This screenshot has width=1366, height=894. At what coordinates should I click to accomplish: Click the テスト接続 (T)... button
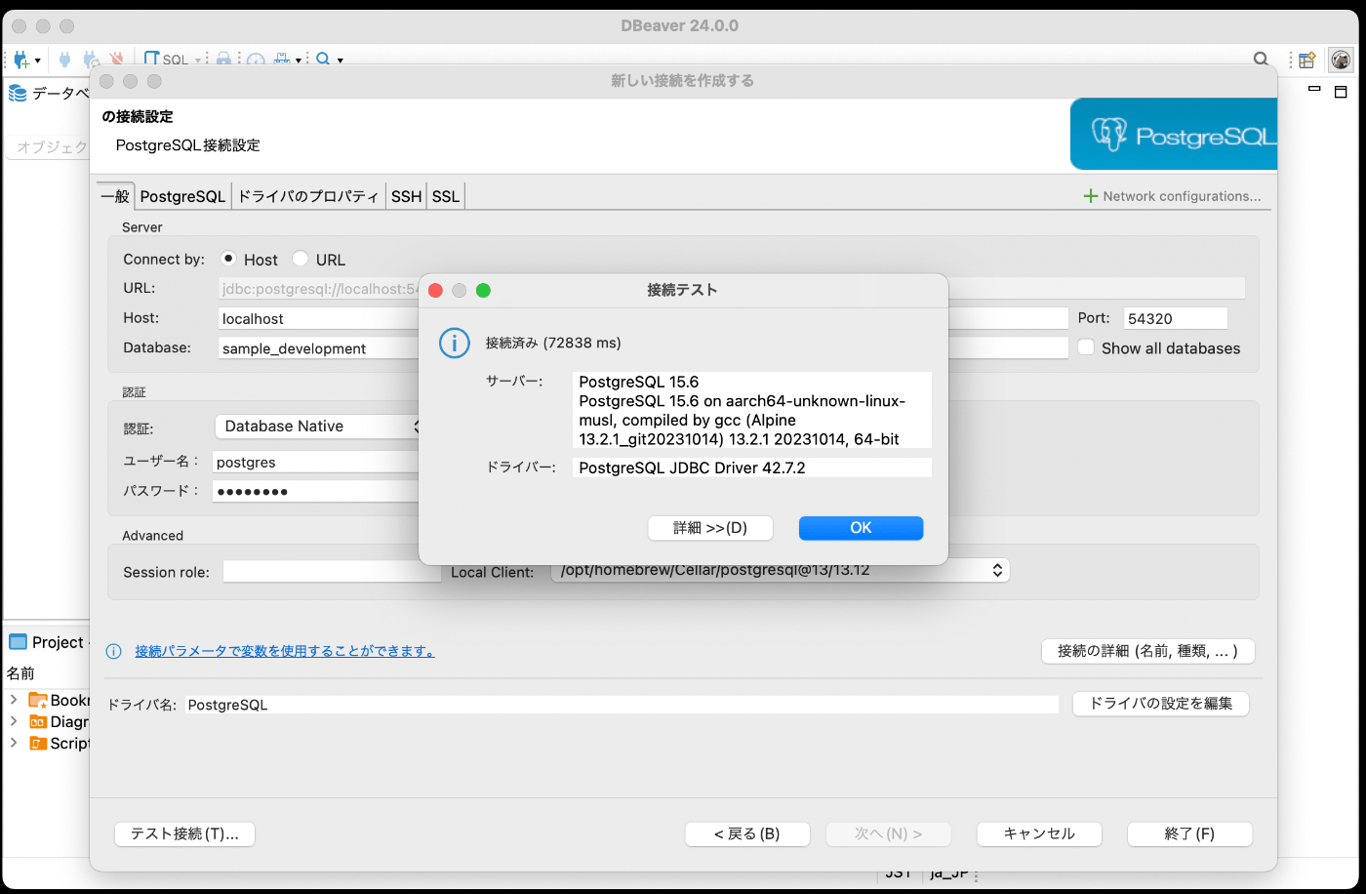click(x=184, y=833)
